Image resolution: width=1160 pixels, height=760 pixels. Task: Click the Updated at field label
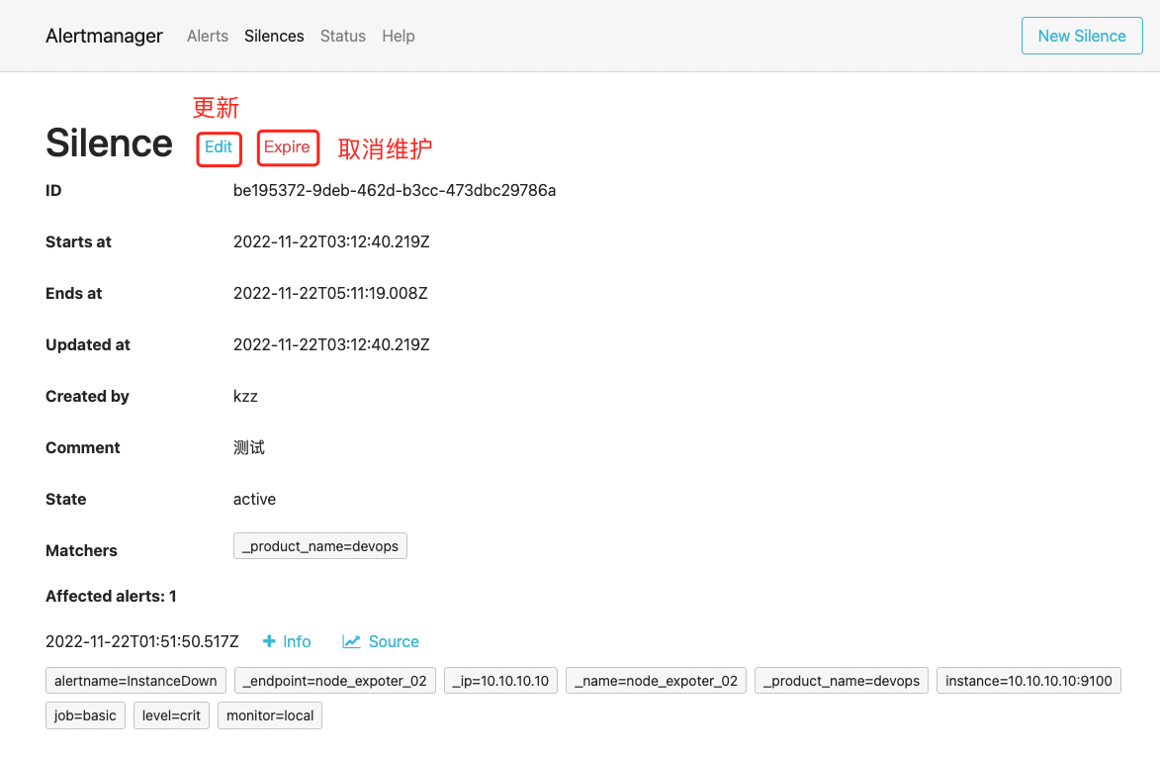pyautogui.click(x=88, y=344)
